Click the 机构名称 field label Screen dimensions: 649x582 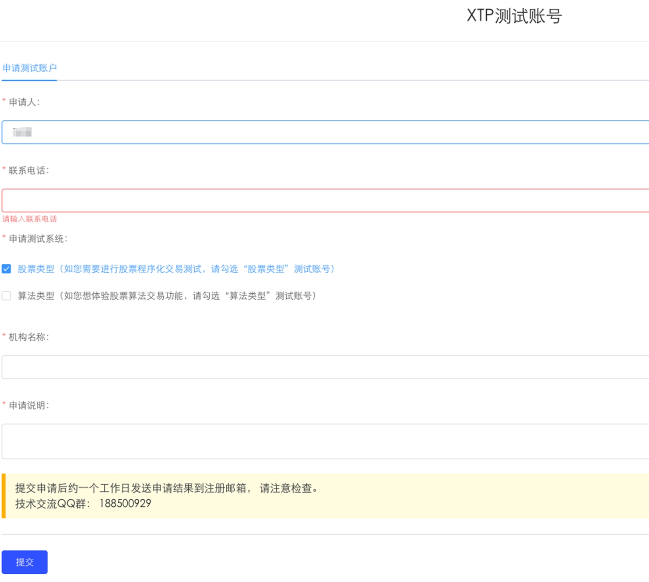(29, 337)
